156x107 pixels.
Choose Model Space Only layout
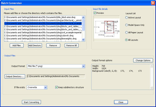pyautogui.click(x=127, y=25)
